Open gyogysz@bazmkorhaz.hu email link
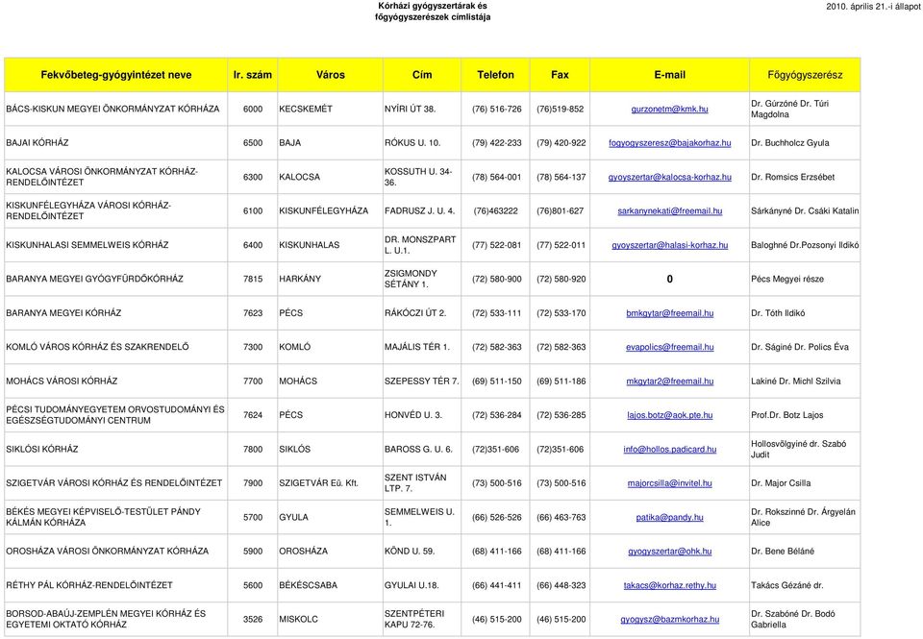This screenshot has width=923, height=639. click(x=669, y=620)
